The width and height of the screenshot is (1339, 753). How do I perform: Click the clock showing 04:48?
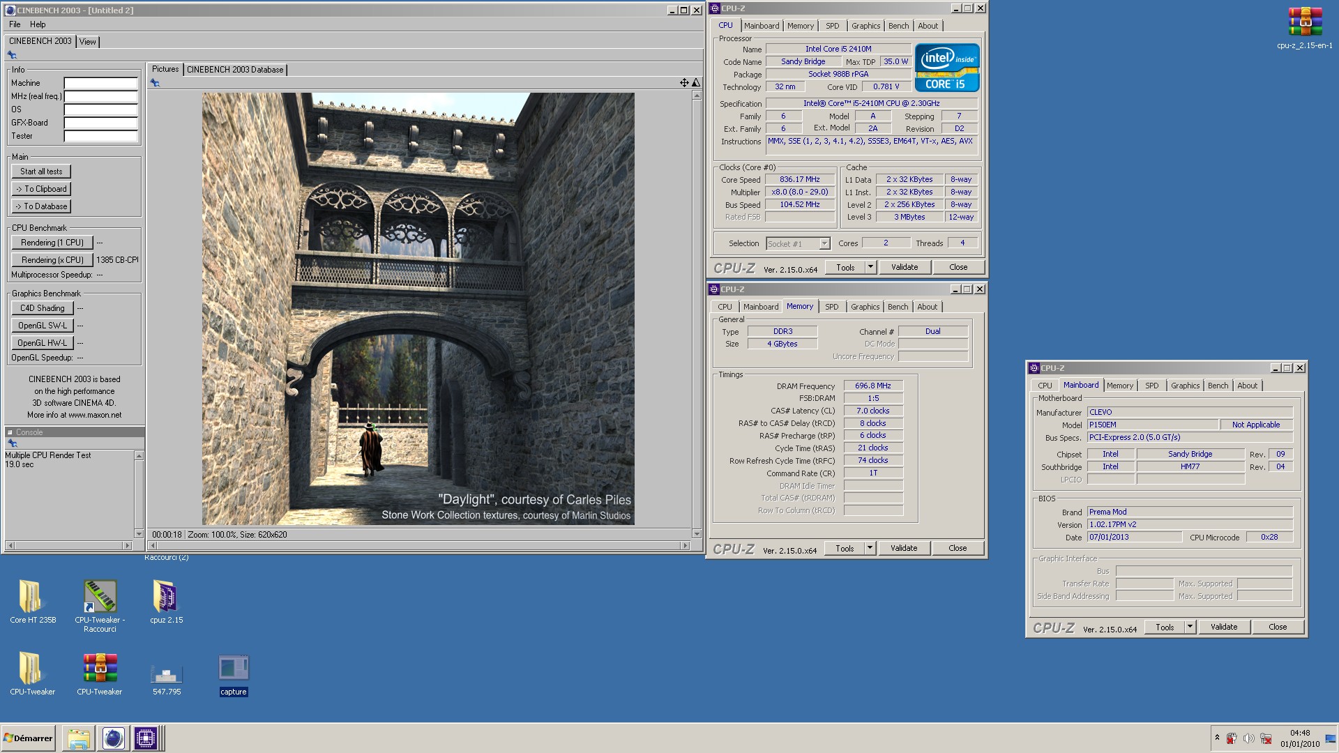pos(1299,733)
